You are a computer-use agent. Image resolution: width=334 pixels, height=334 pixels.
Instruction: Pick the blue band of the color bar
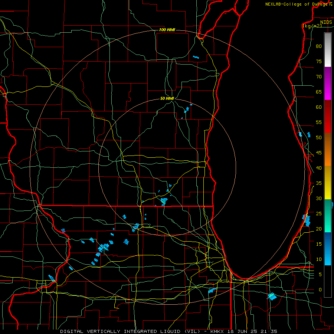point(328,249)
